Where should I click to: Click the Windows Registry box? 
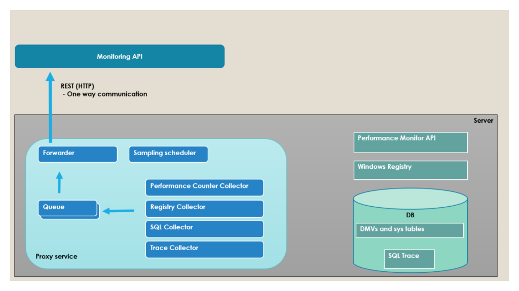coord(410,170)
